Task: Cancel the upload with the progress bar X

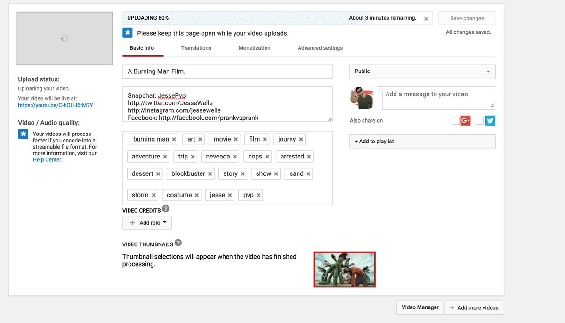Action: (426, 19)
